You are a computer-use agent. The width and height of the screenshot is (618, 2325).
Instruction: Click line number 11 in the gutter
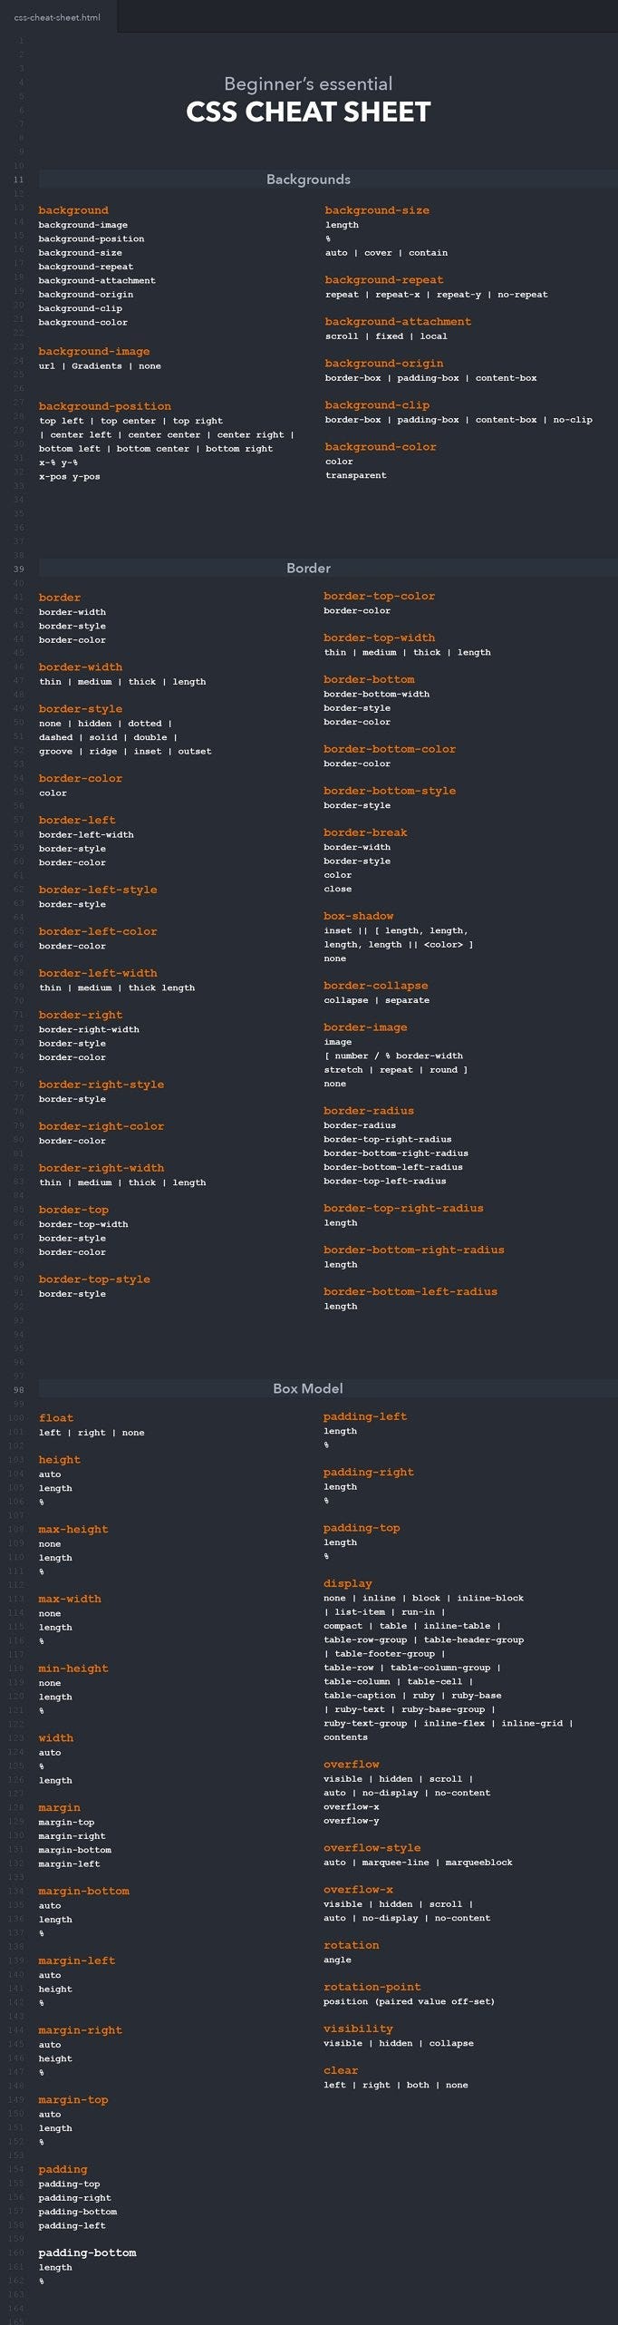pos(19,180)
